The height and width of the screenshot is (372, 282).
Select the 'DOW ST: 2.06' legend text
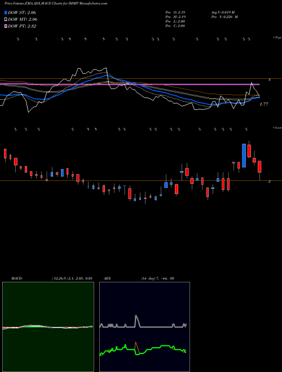[22, 12]
